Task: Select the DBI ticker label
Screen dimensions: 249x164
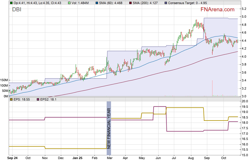Action: pyautogui.click(x=17, y=10)
